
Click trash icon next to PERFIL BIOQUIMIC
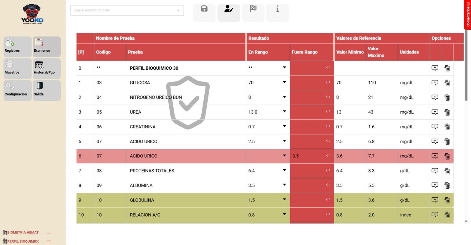5,241
